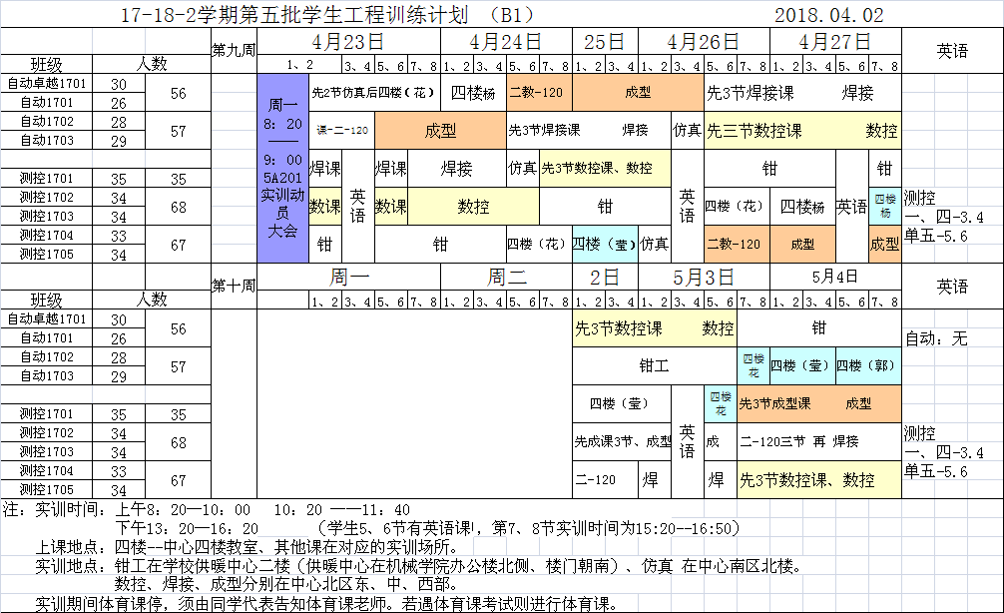Click the 4月23日 date header
1004x613 pixels.
click(x=347, y=42)
